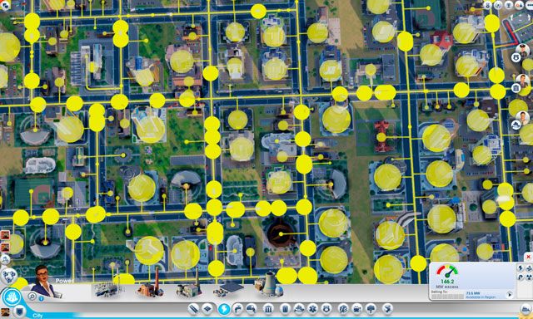Select the lightning bolt data layer button
The height and width of the screenshot is (319, 533).
click(x=521, y=268)
